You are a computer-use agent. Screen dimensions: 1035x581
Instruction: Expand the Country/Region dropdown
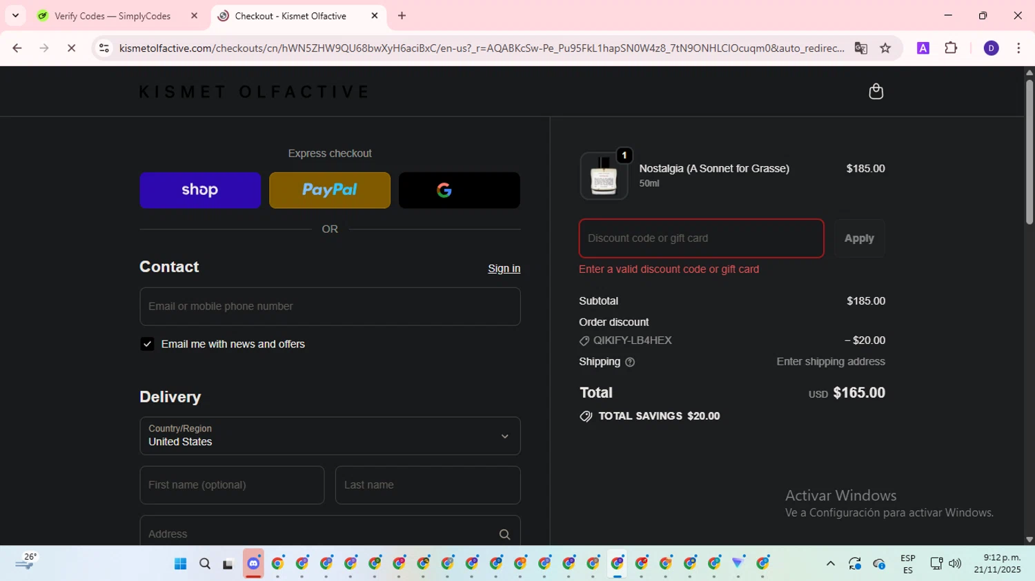pos(330,436)
